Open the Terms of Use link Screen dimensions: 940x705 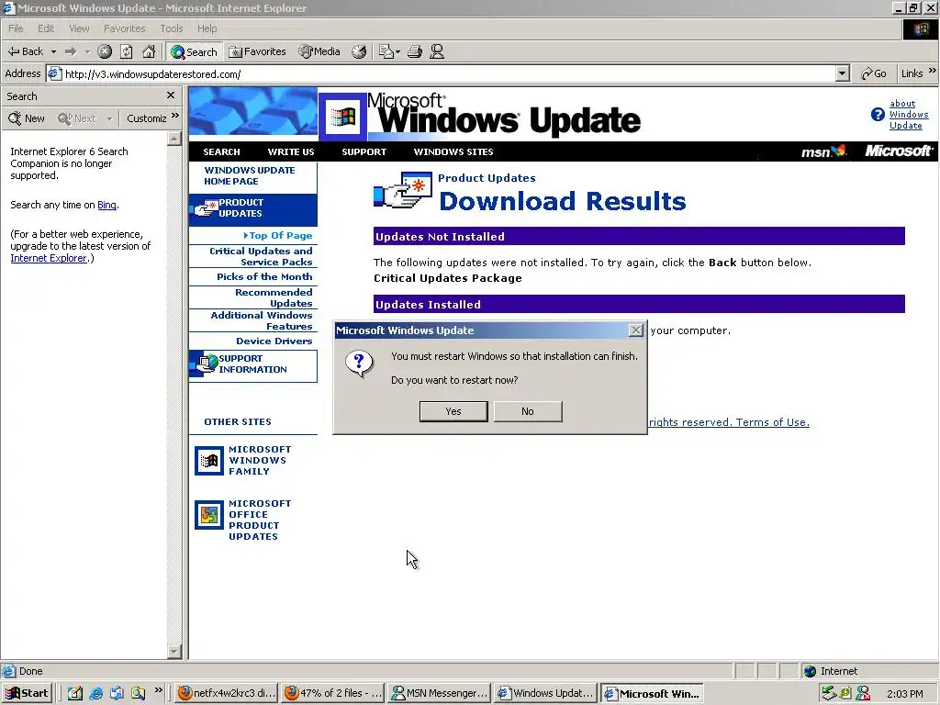point(772,422)
